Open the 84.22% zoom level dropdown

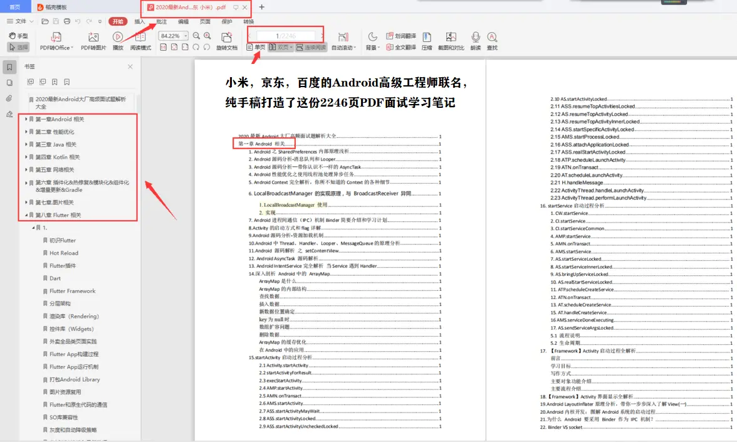tap(186, 36)
